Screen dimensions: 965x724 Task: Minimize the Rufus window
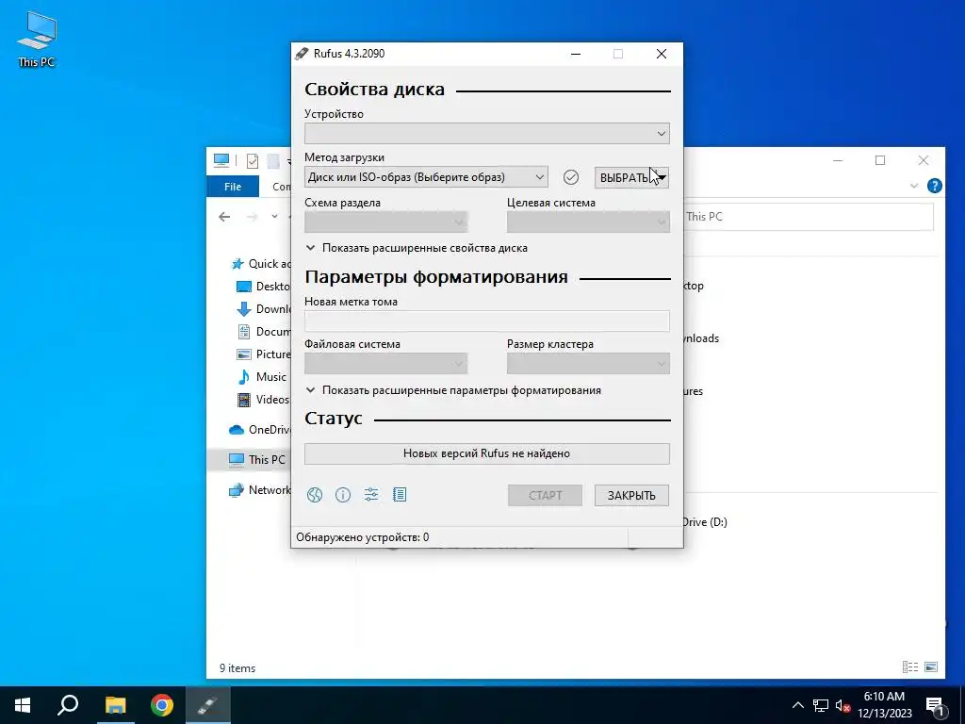pos(576,54)
